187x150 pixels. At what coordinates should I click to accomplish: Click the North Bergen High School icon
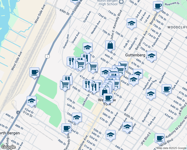tap(121, 2)
